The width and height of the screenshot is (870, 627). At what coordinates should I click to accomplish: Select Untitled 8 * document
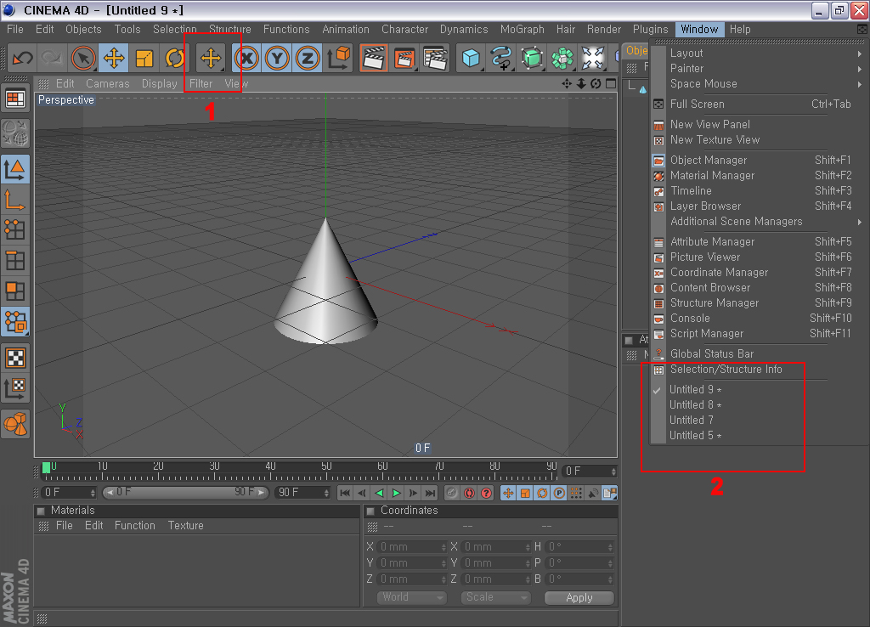click(x=759, y=405)
